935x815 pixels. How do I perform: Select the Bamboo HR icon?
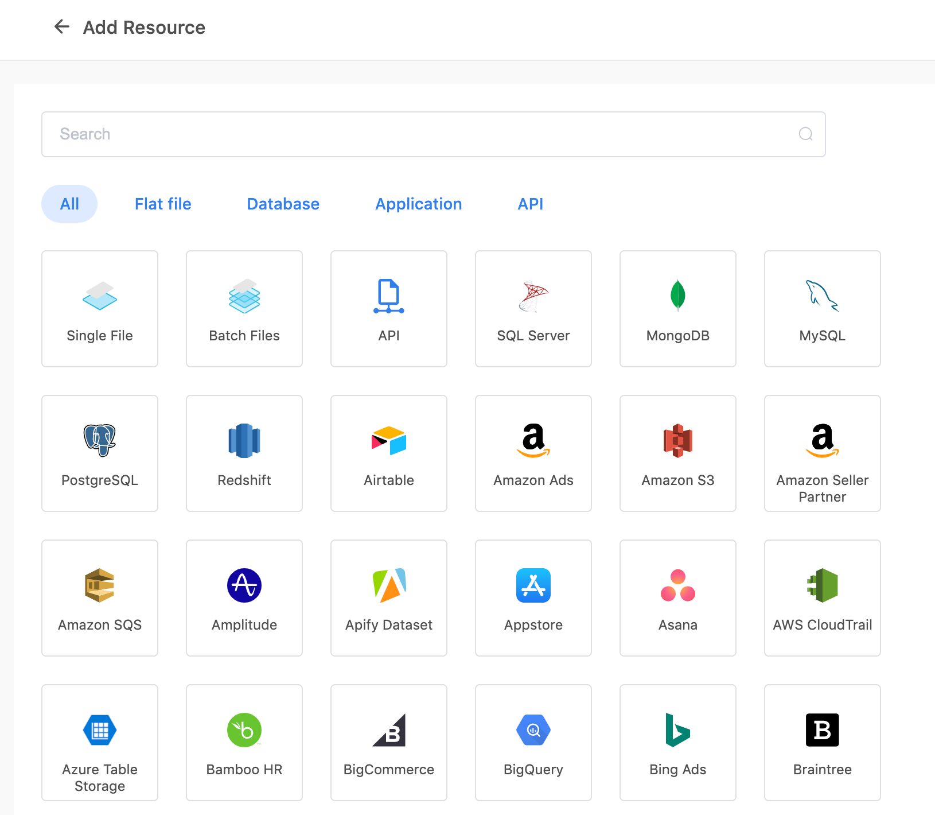click(x=244, y=729)
